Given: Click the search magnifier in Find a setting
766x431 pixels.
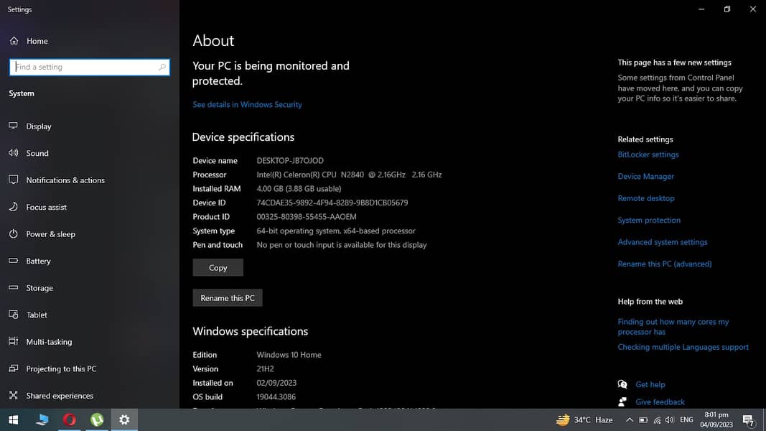Looking at the screenshot, I should click(x=162, y=68).
